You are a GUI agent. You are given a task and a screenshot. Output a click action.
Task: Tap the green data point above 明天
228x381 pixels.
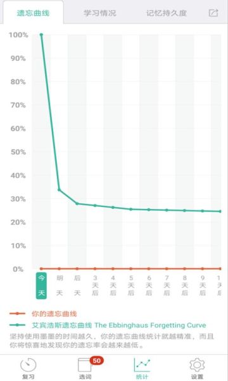coord(59,189)
